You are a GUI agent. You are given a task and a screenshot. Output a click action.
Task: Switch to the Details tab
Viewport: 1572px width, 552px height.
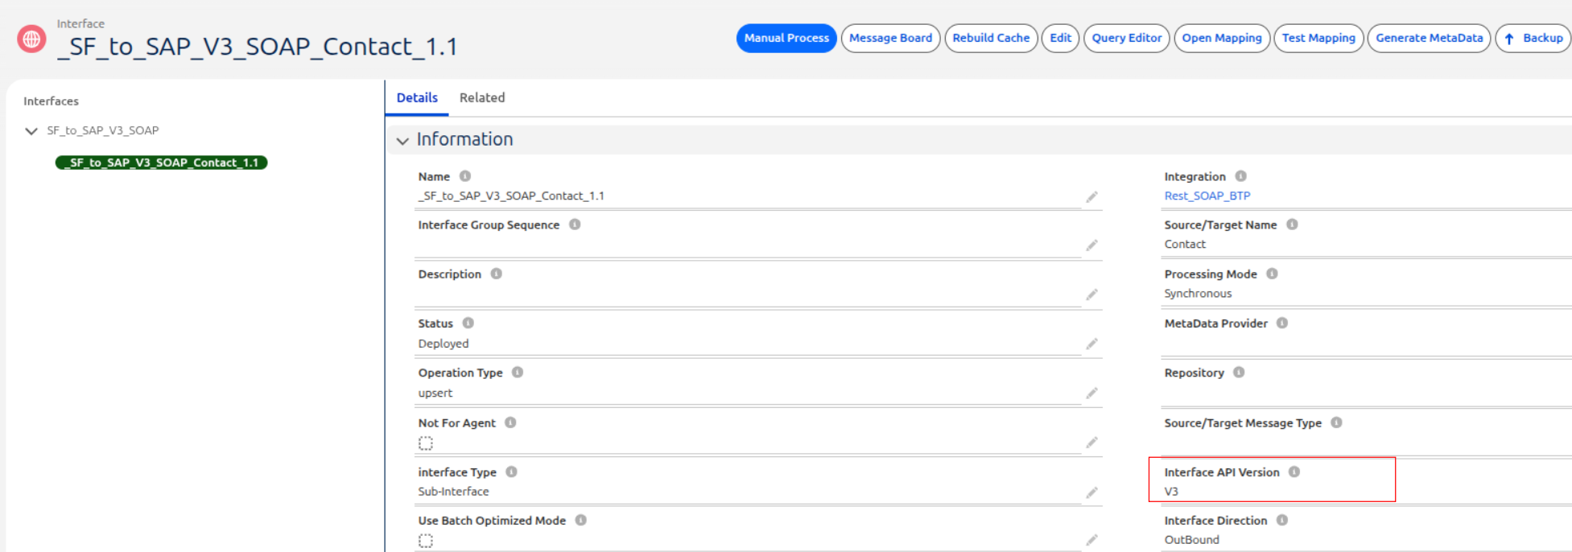tap(417, 98)
